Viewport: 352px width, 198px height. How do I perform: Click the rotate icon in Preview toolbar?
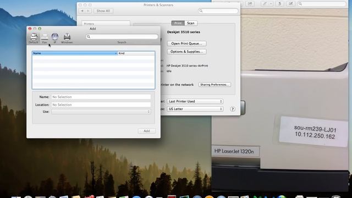279,4
